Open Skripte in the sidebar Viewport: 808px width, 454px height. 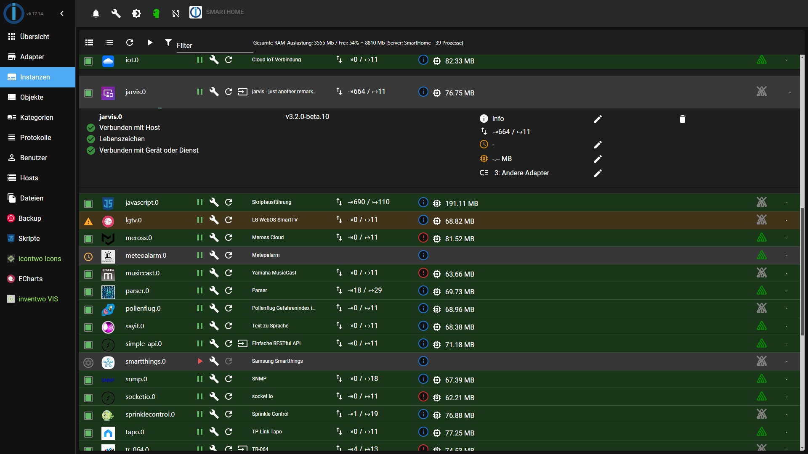click(x=37, y=238)
